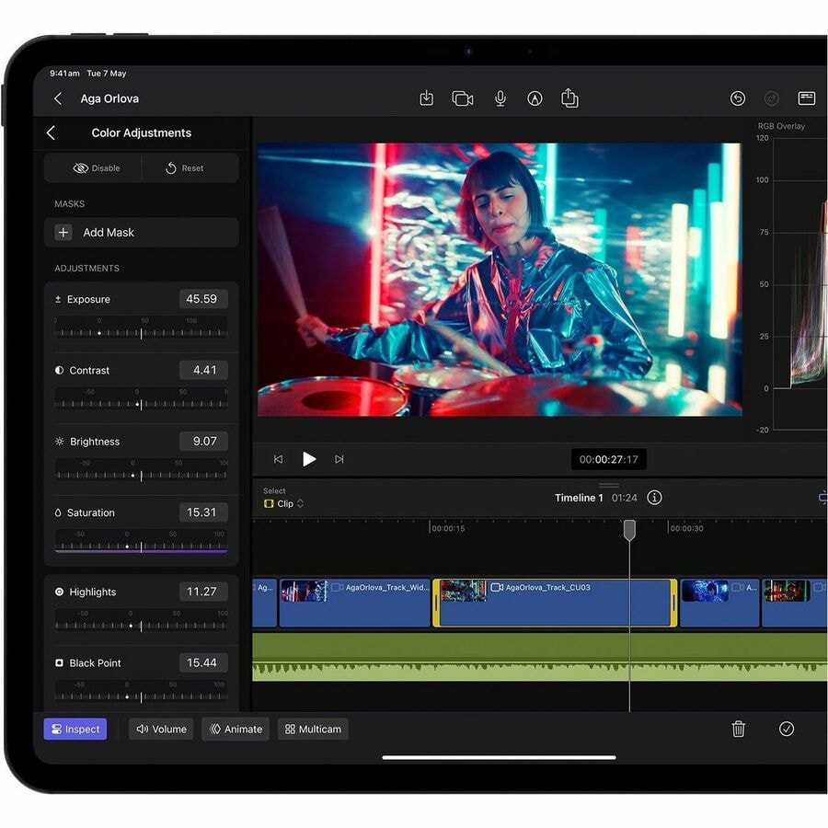Tap the Brightness sun icon

pyautogui.click(x=59, y=441)
